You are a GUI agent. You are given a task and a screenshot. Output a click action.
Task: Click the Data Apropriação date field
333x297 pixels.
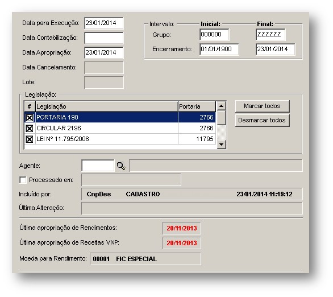pos(103,52)
